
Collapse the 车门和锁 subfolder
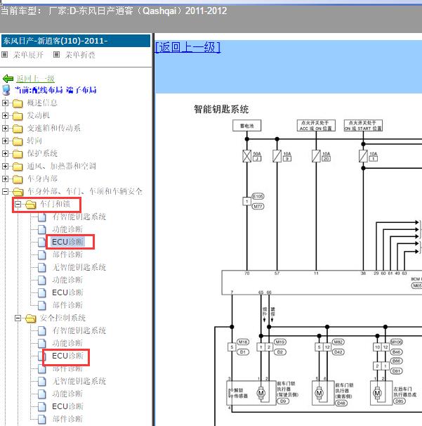pyautogui.click(x=18, y=204)
